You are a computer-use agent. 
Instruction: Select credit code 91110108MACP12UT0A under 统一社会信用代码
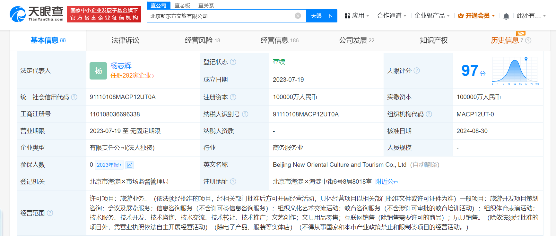pyautogui.click(x=123, y=97)
